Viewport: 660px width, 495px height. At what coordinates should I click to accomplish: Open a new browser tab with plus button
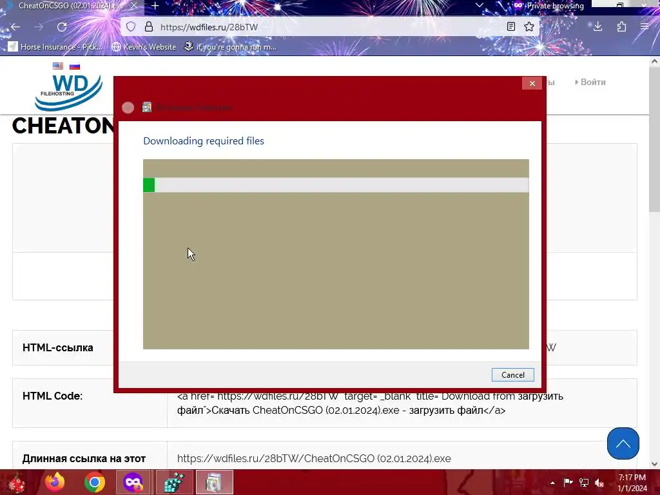coord(155,6)
